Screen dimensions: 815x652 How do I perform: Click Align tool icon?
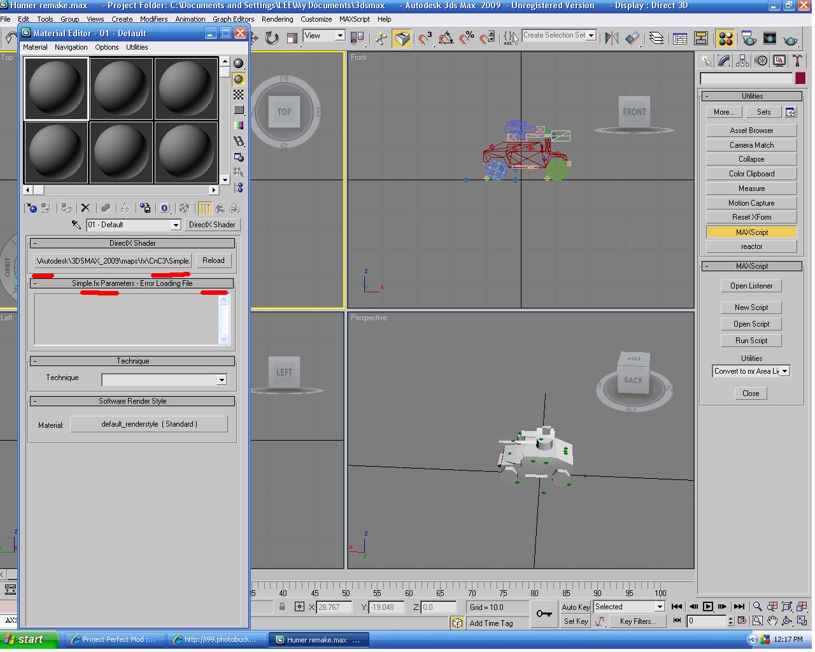632,38
